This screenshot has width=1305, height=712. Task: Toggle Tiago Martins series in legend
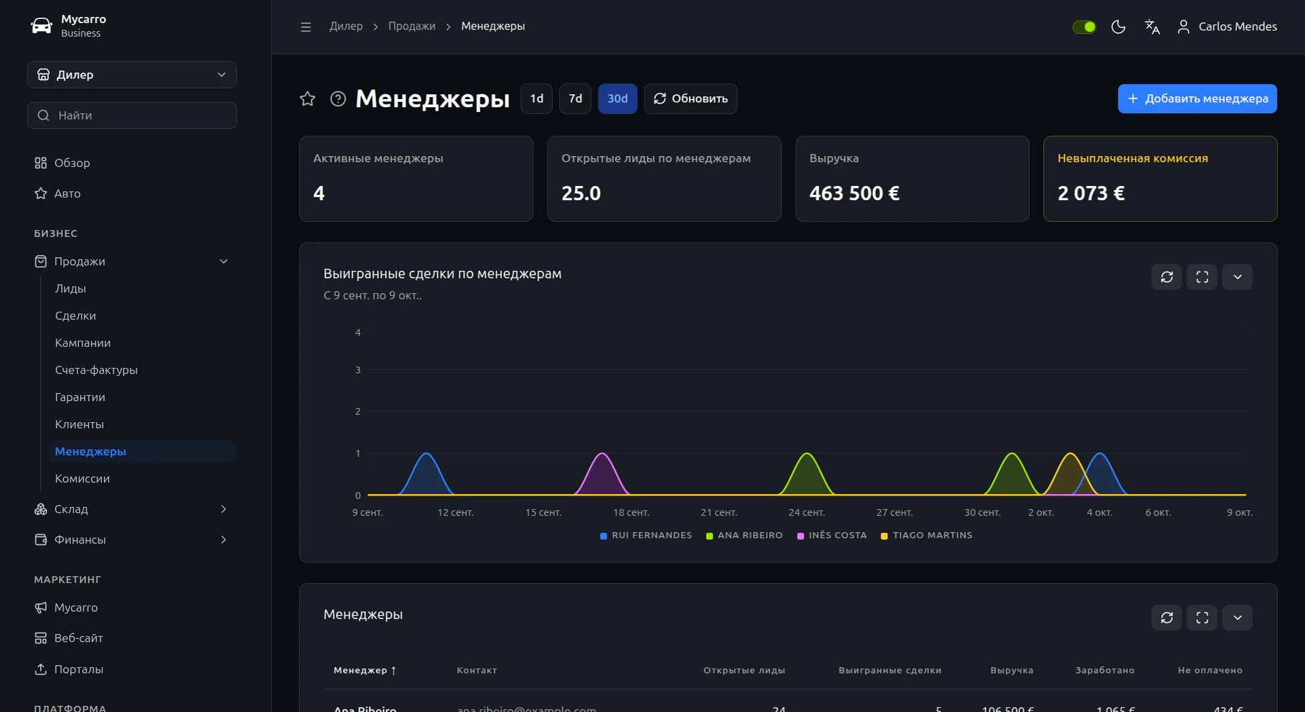(x=926, y=536)
